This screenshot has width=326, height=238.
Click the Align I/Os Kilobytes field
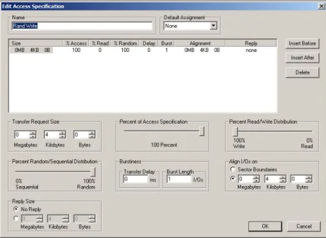(272, 179)
